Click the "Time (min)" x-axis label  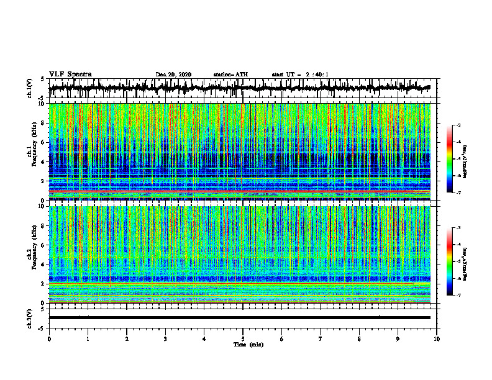(248, 345)
